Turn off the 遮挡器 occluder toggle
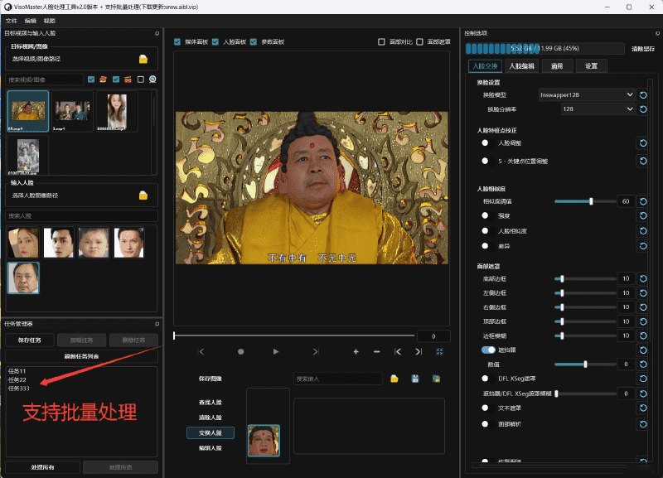Image resolution: width=663 pixels, height=478 pixels. click(x=488, y=350)
